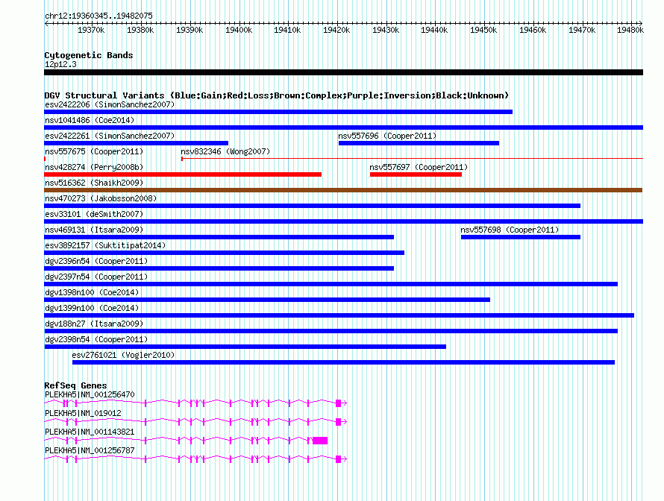The width and height of the screenshot is (664, 501).
Task: Select the blue dgv2396n54 variant bar
Action: [x=219, y=268]
